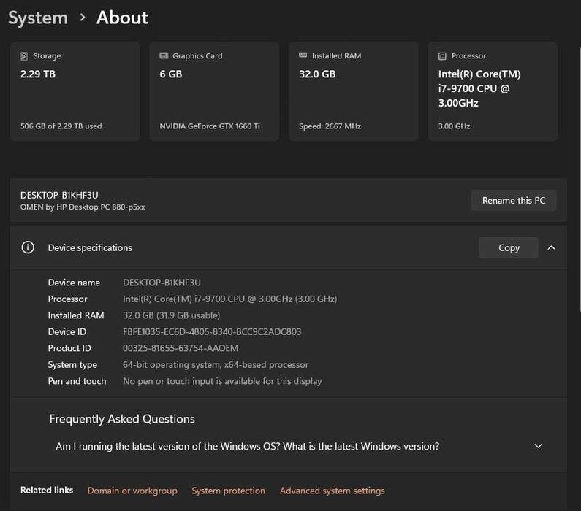The width and height of the screenshot is (581, 511).
Task: Click Speed: 2667 MHz text
Action: click(x=330, y=126)
